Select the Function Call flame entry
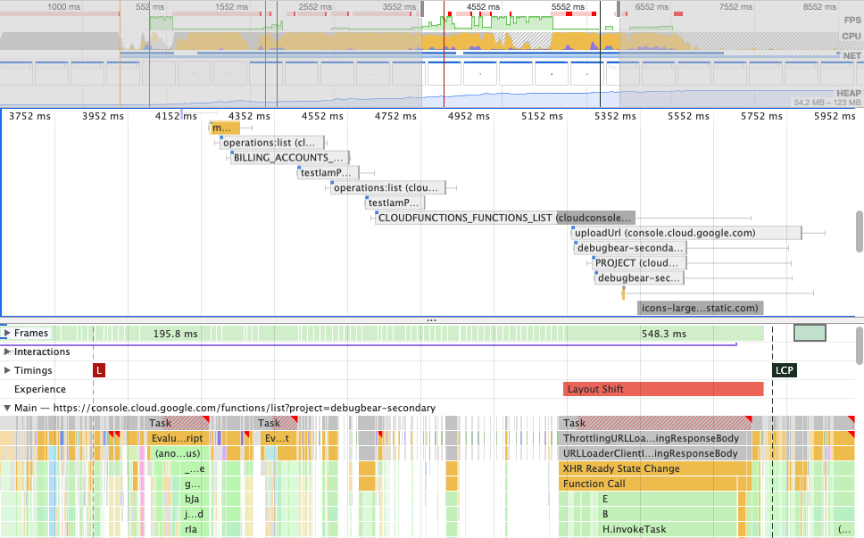This screenshot has height=538, width=864. [647, 484]
